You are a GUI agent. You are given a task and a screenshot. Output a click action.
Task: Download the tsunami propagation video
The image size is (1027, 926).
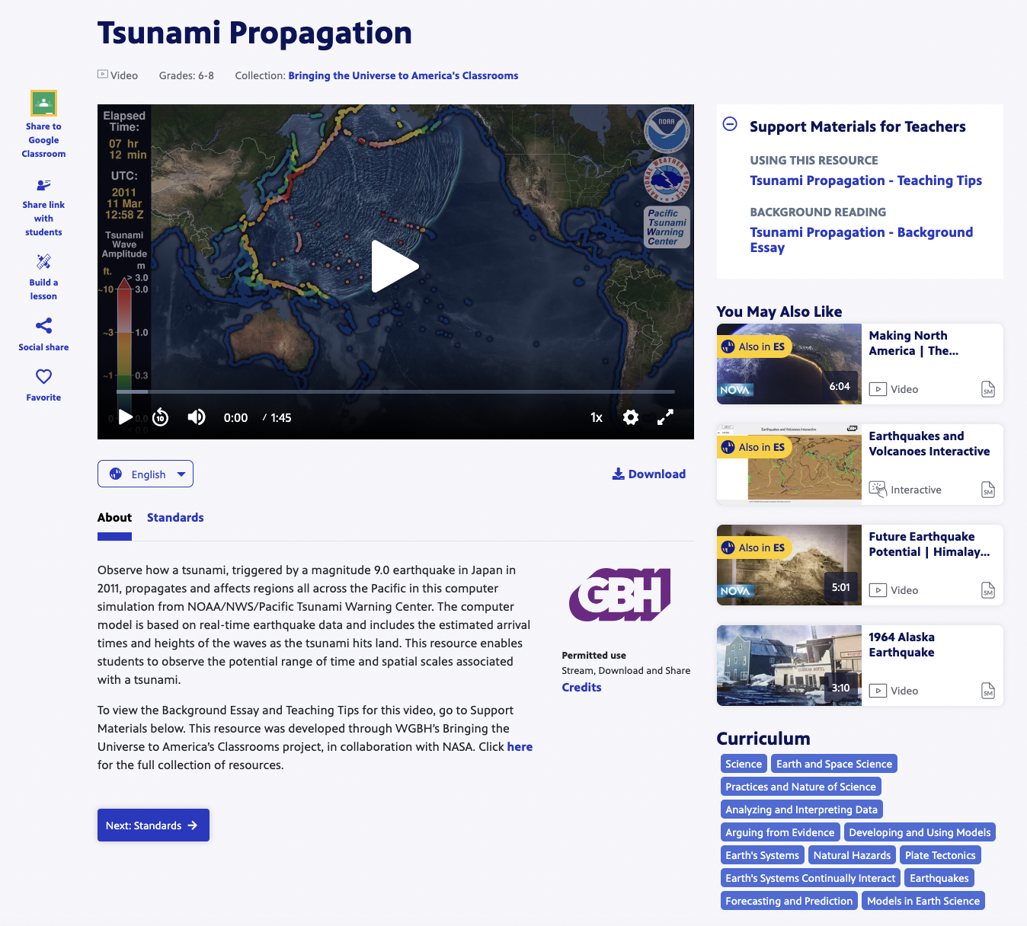pos(648,474)
